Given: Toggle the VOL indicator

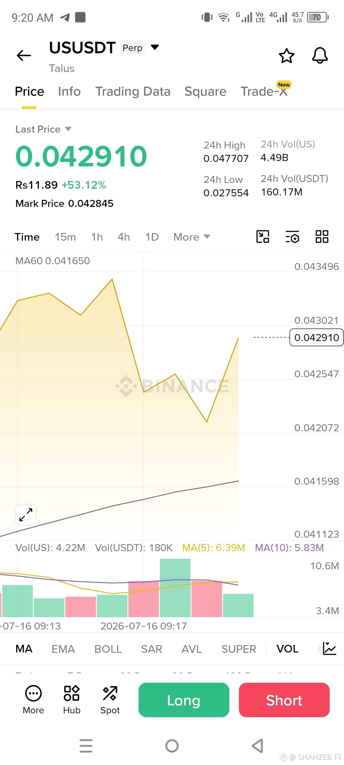Looking at the screenshot, I should pyautogui.click(x=287, y=649).
